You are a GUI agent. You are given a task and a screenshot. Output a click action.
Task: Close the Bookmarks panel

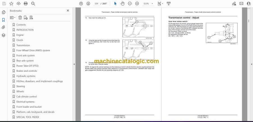tap(68, 11)
